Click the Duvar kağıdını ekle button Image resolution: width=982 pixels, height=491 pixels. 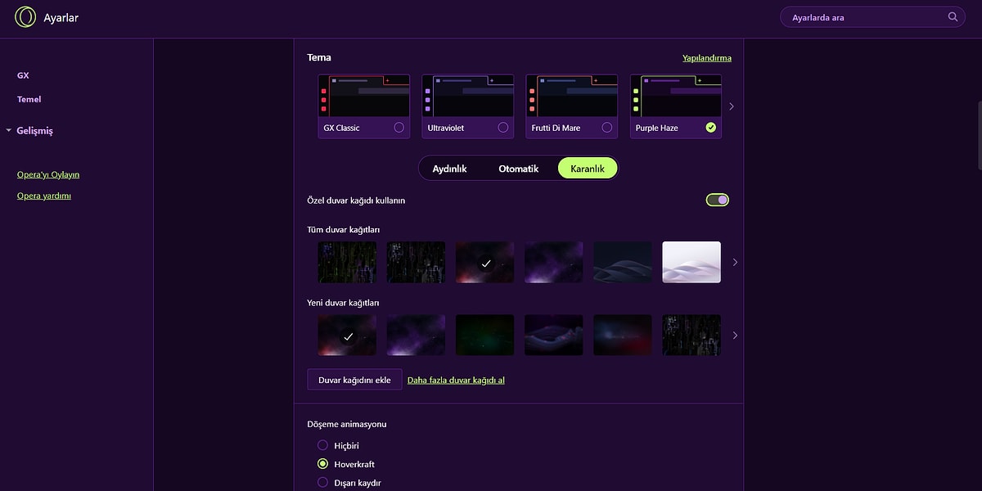coord(354,380)
